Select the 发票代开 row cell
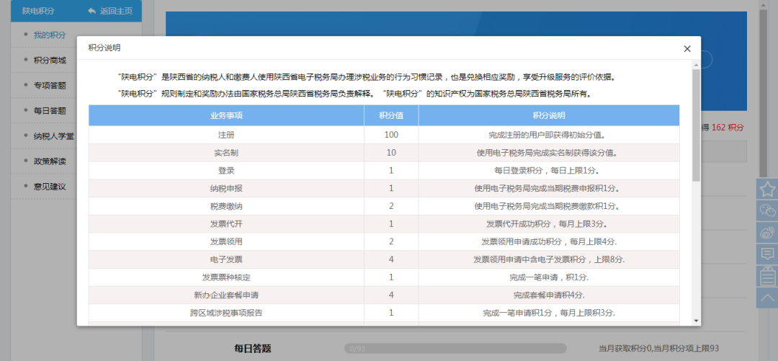The image size is (778, 361). [x=226, y=224]
